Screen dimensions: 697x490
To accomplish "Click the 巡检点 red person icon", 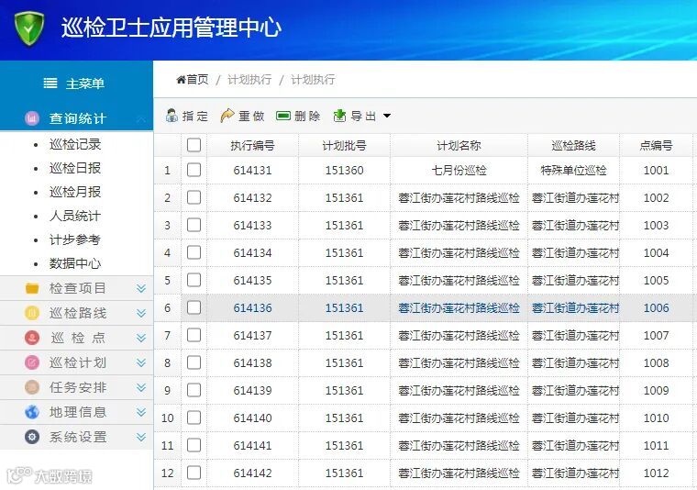I will (x=32, y=338).
